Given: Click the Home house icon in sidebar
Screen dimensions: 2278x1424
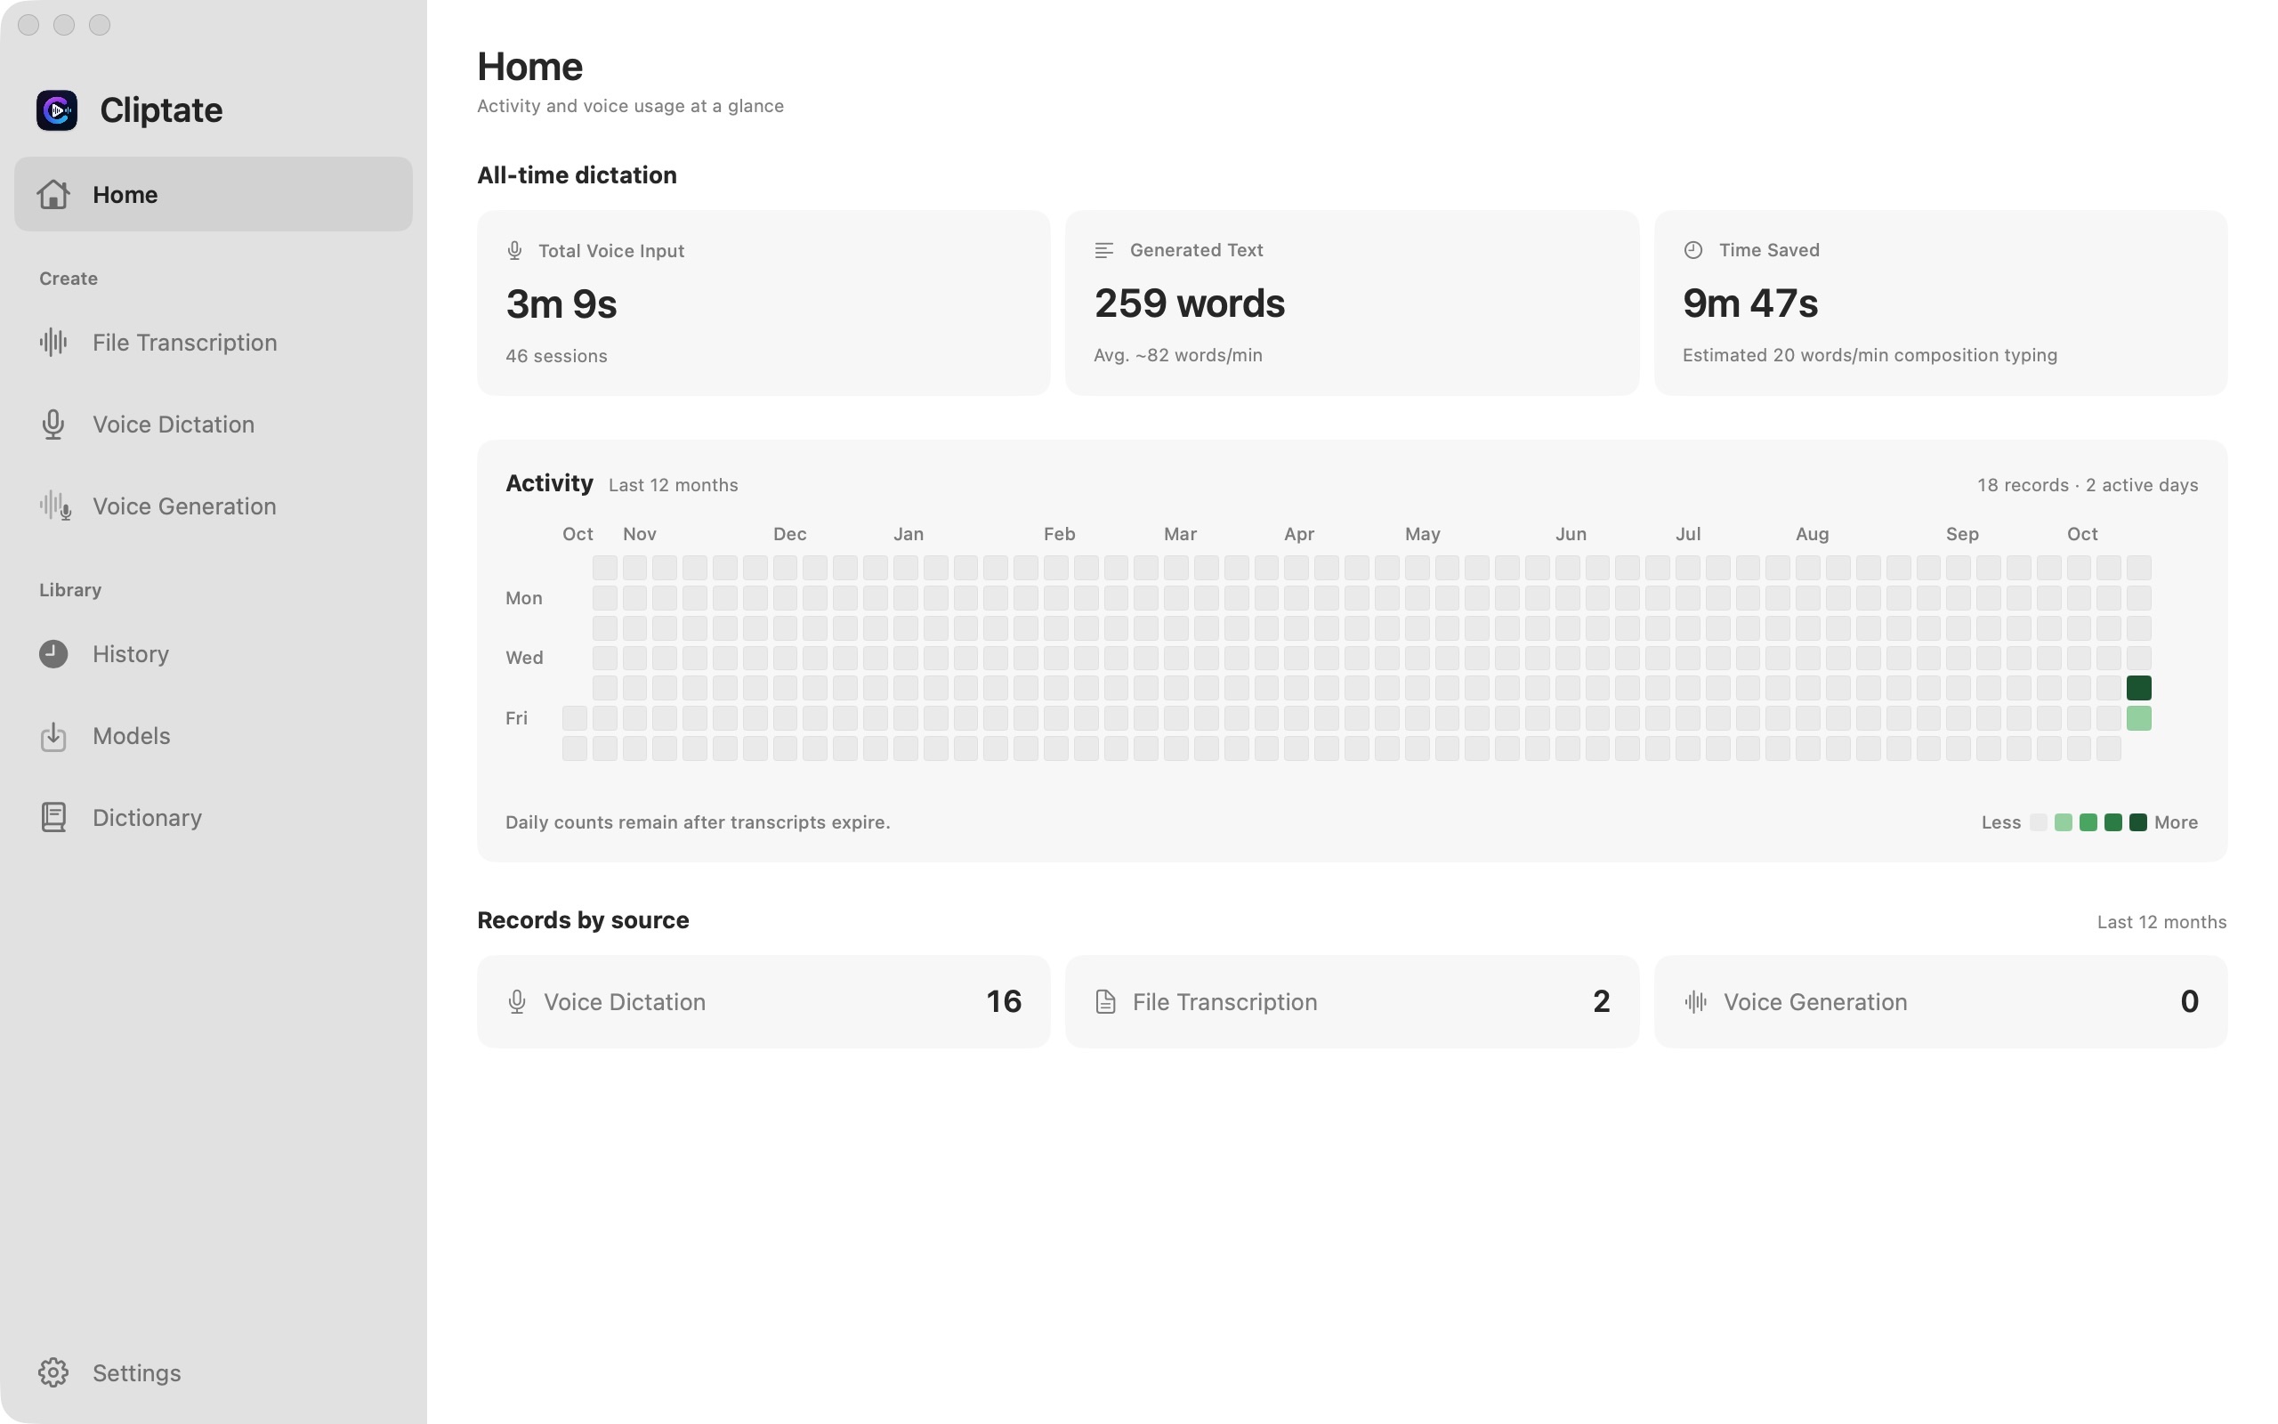Looking at the screenshot, I should pyautogui.click(x=53, y=194).
